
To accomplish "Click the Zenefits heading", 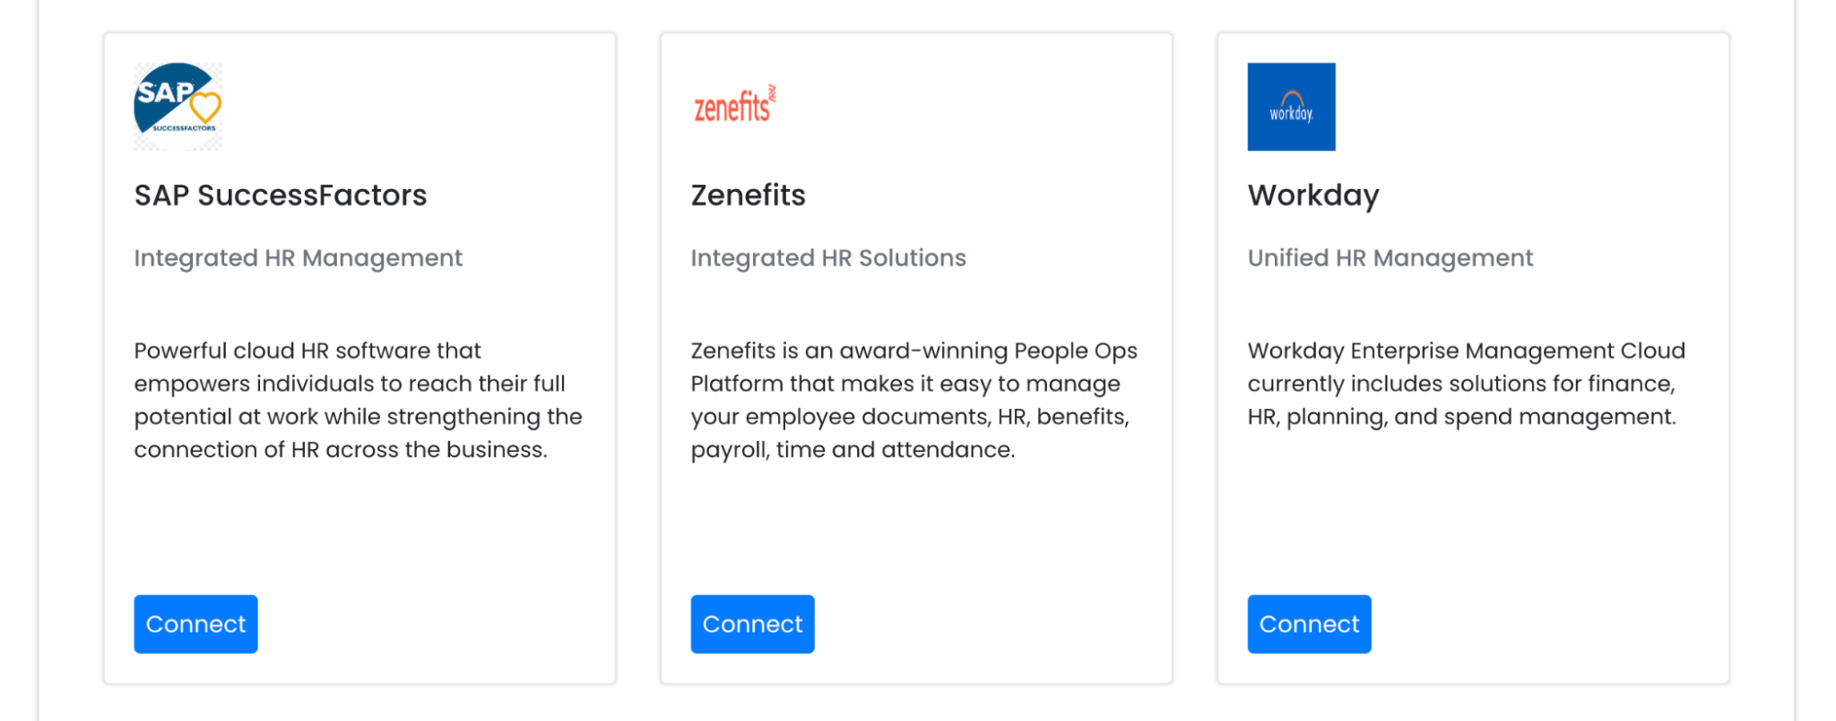I will coord(748,196).
